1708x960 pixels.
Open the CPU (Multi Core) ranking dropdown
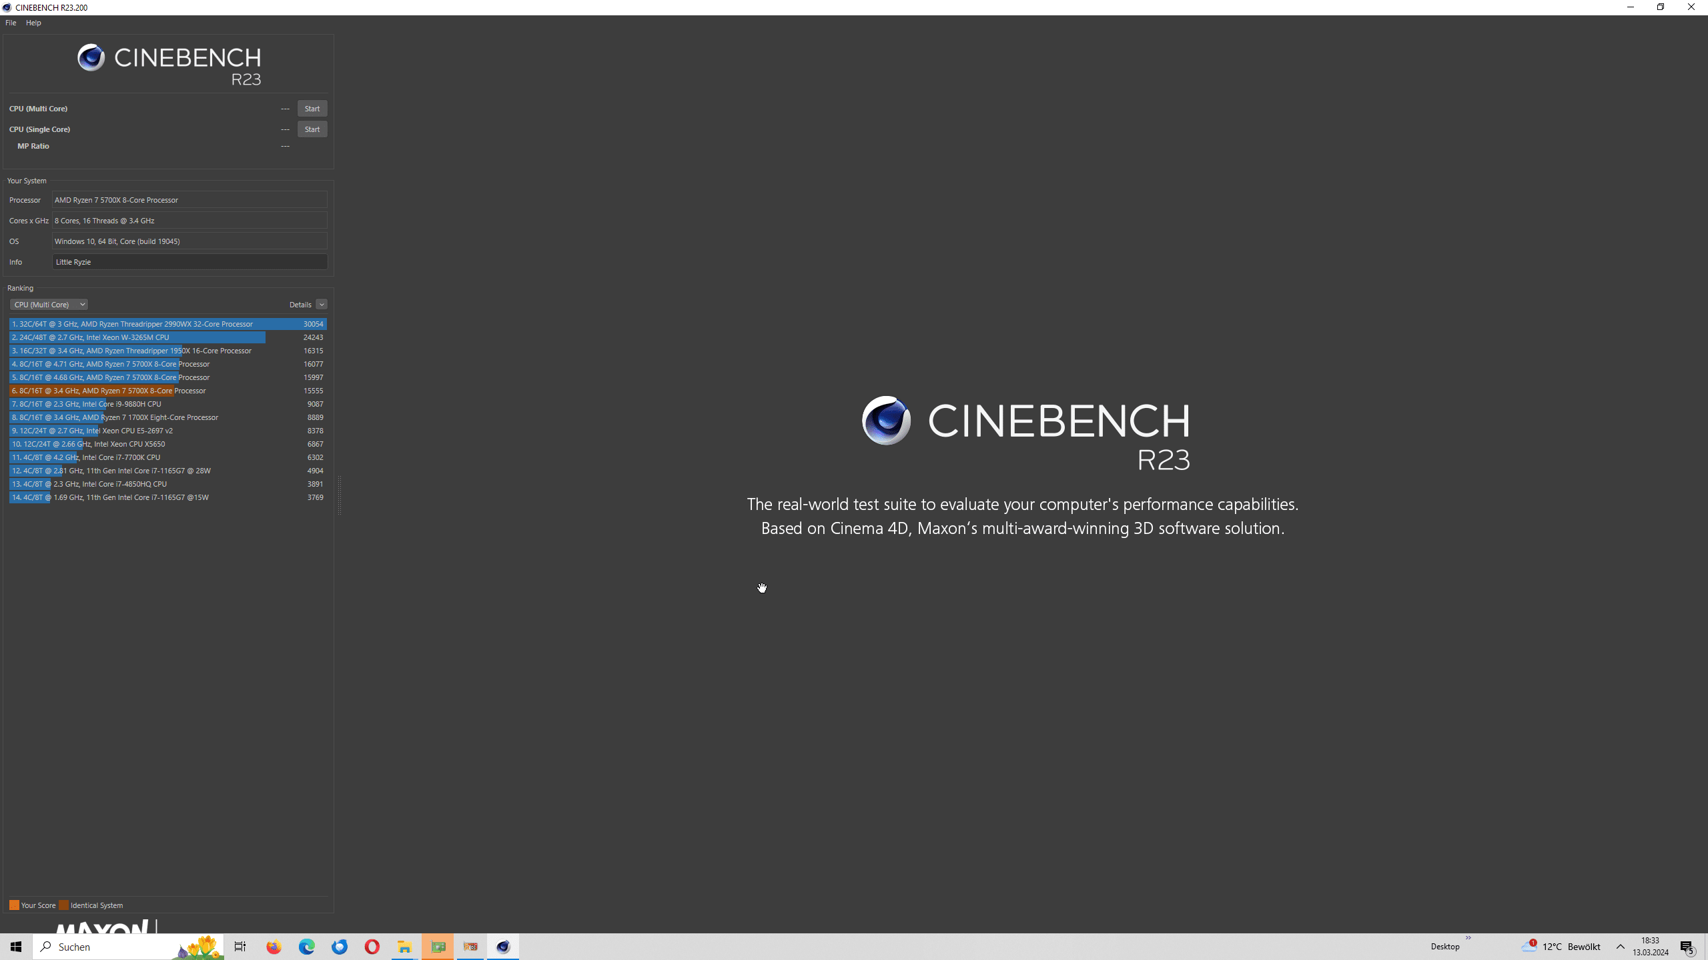point(49,305)
